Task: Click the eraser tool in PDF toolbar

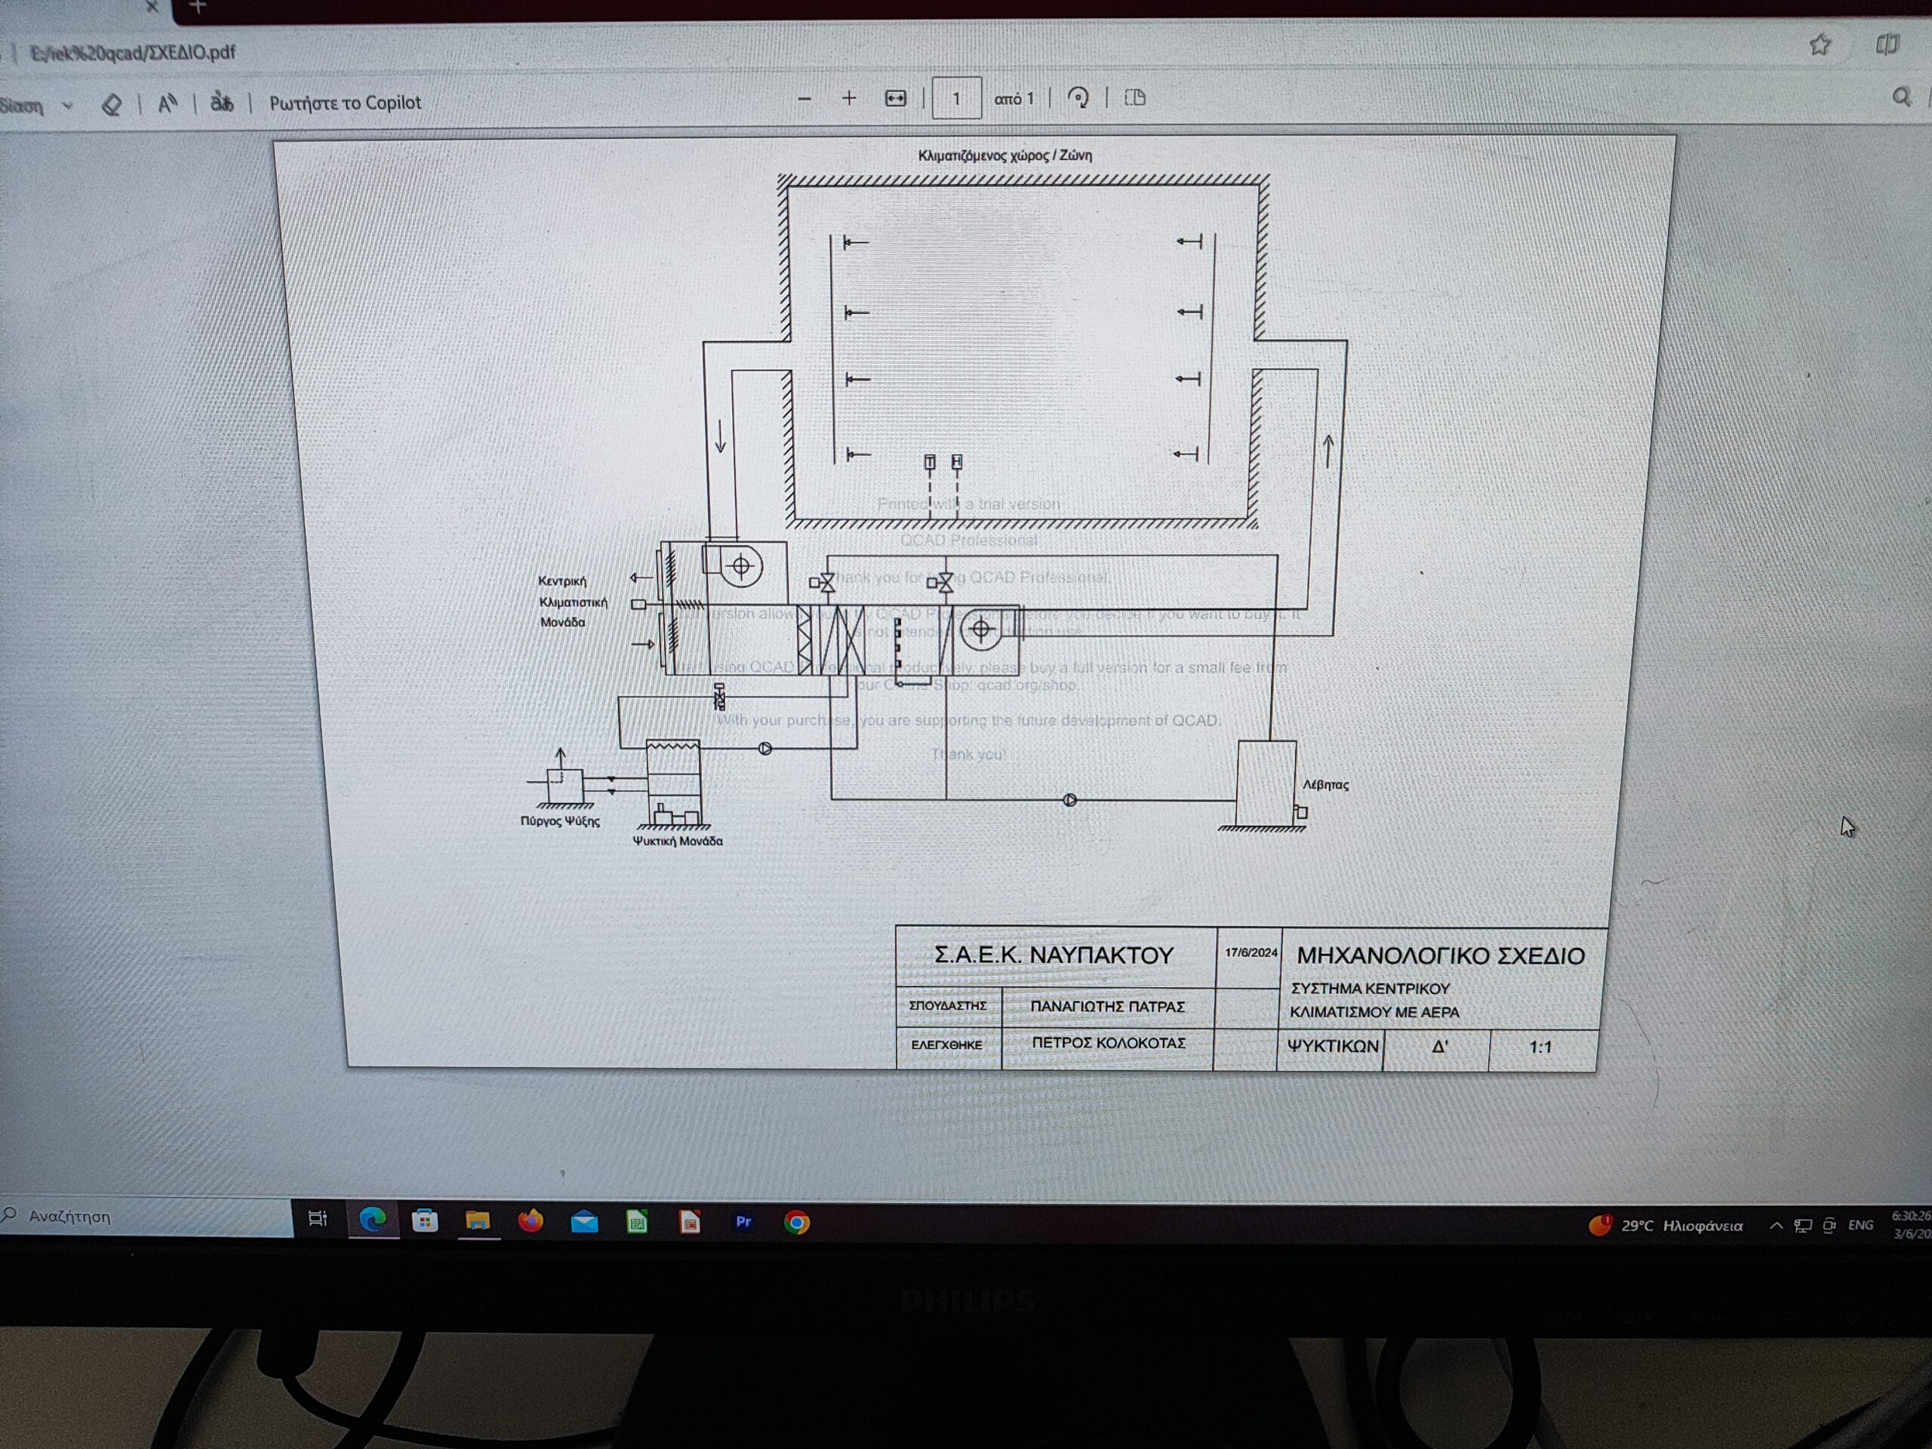Action: click(x=112, y=105)
